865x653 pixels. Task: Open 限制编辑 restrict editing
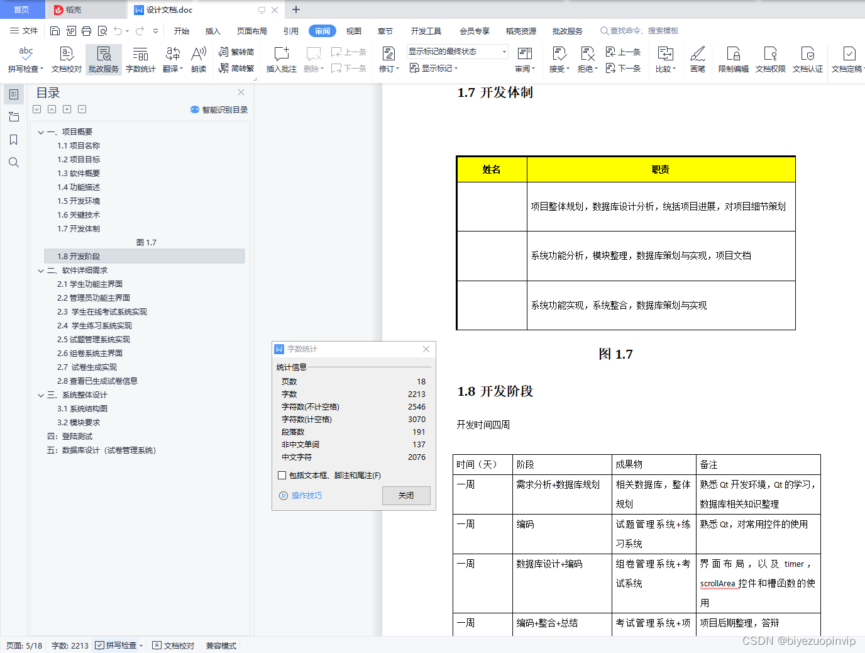(734, 60)
